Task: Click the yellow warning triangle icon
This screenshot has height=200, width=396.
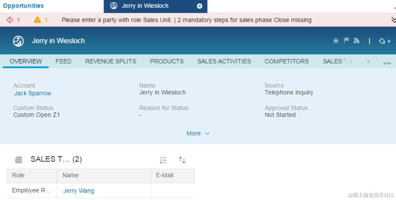Action: tap(37, 20)
